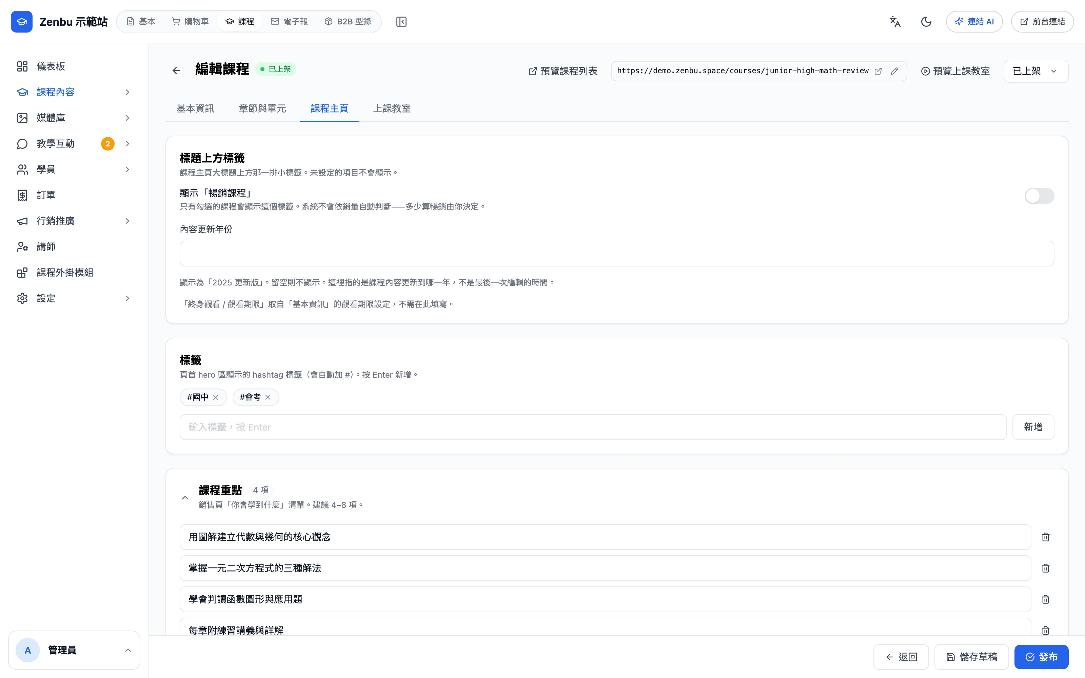Expand 設定 sidebar chevron
1085x678 pixels.
pyautogui.click(x=127, y=298)
